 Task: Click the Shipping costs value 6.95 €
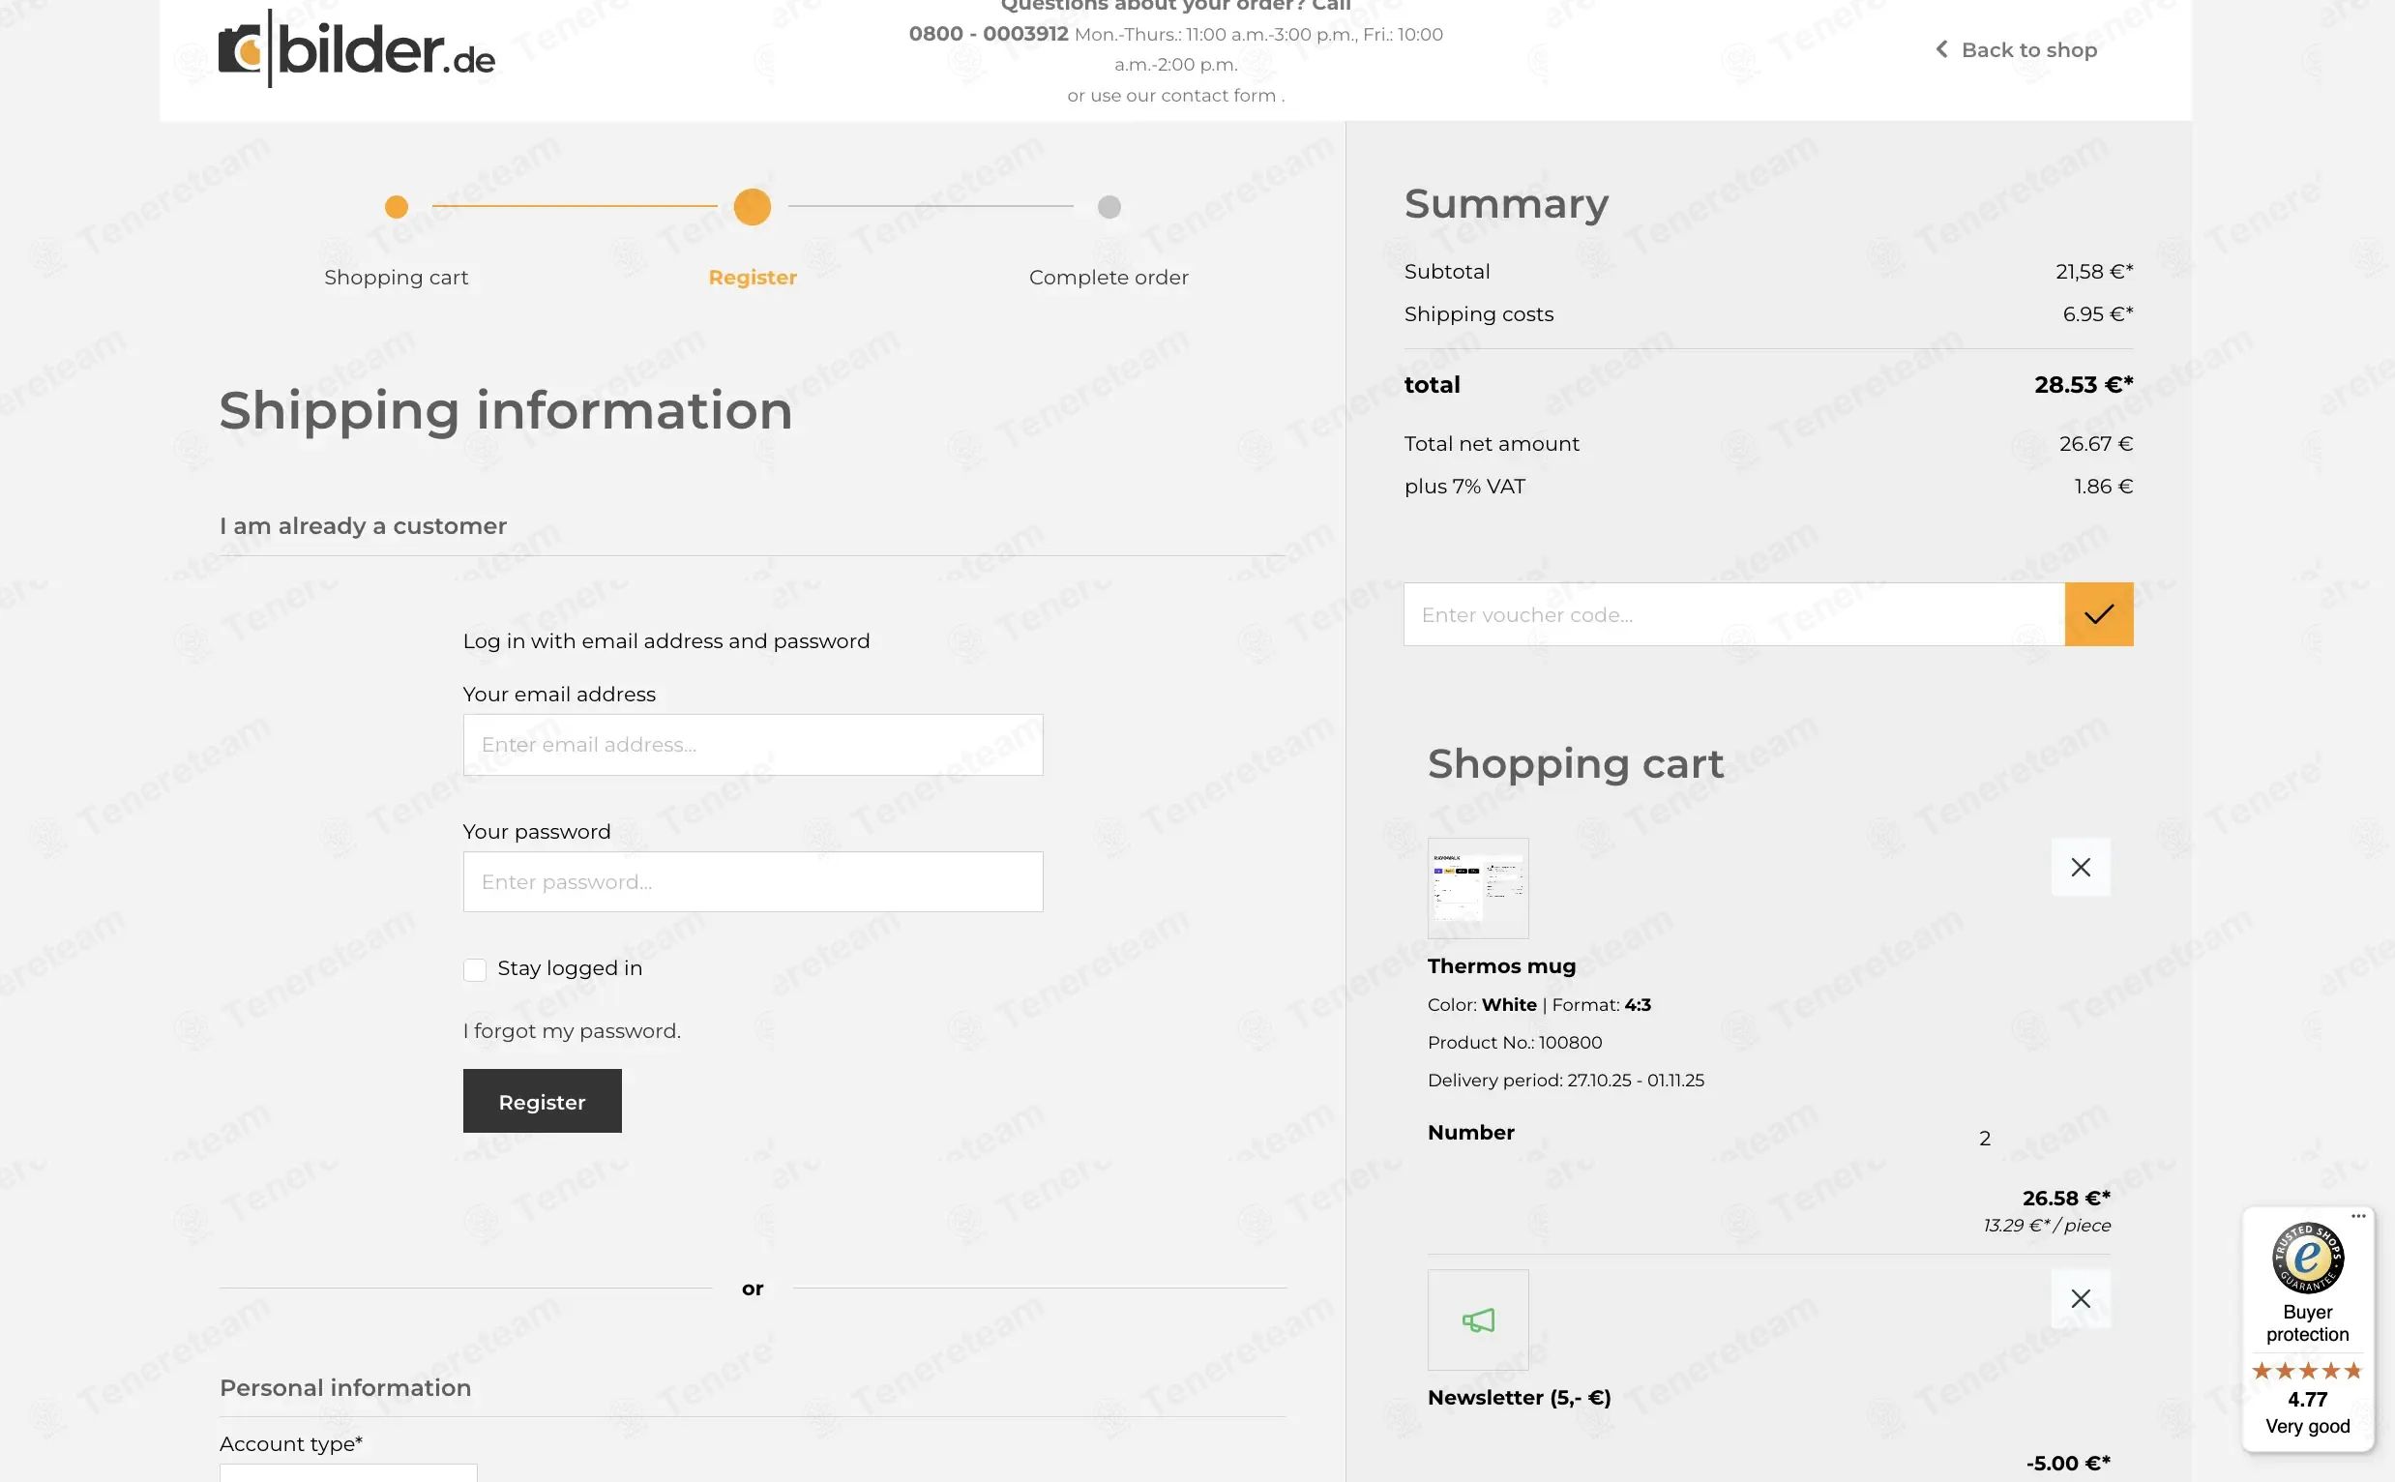[2097, 313]
